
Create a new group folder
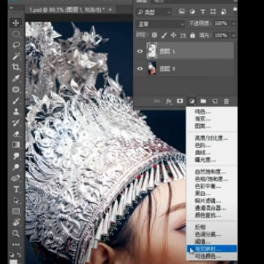[203, 101]
